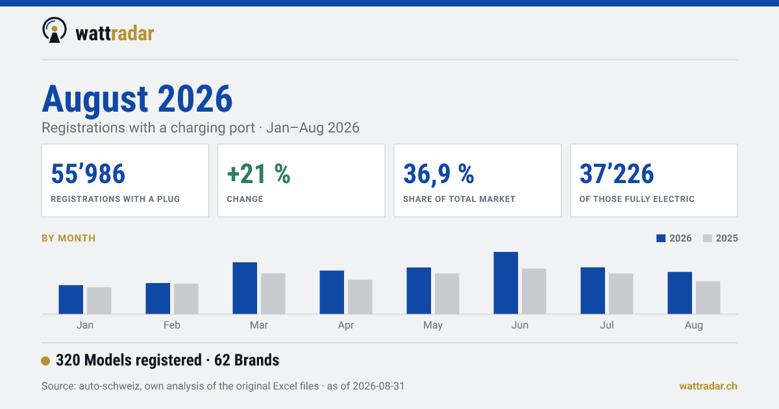The width and height of the screenshot is (779, 409).
Task: Click the May axis label
Action: pos(433,325)
